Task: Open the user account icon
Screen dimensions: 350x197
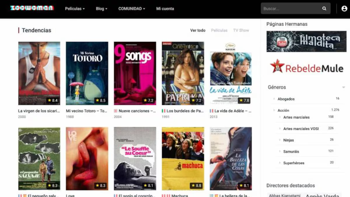Action: point(344,8)
